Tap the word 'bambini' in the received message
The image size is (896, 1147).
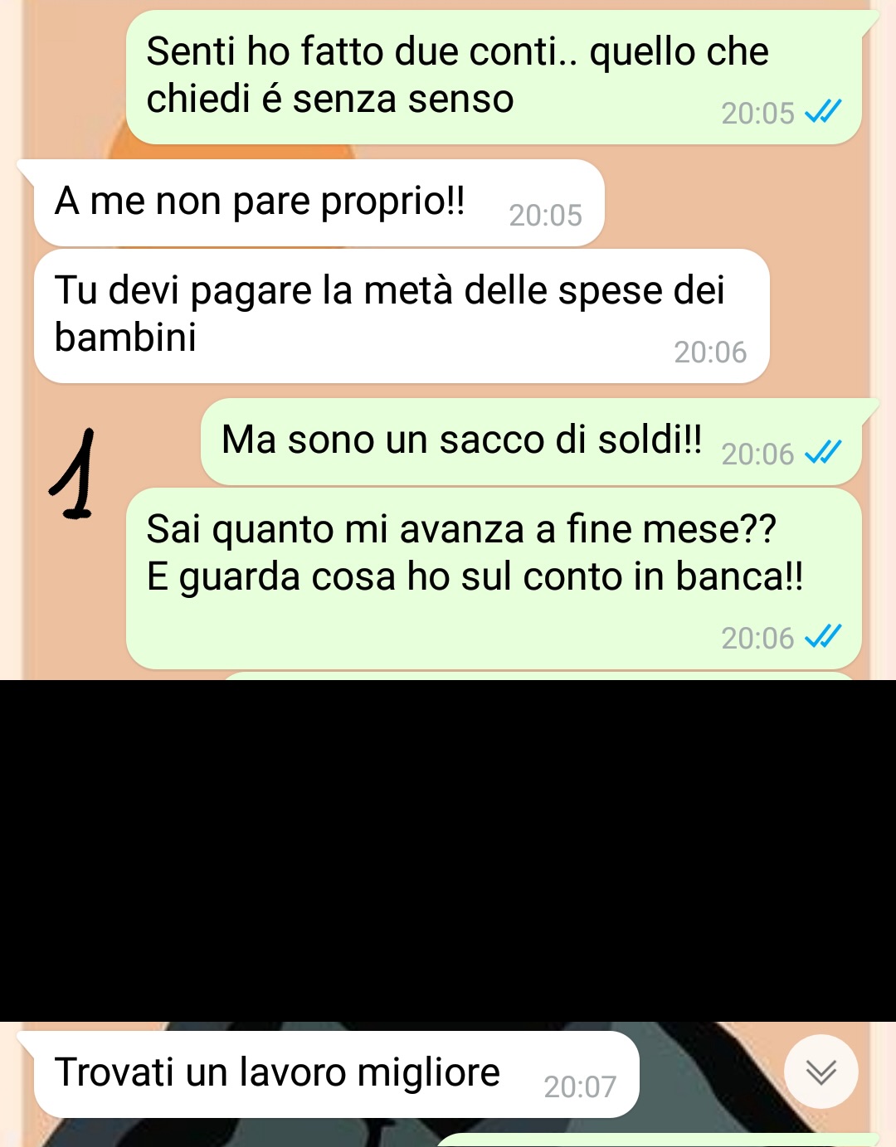125,337
